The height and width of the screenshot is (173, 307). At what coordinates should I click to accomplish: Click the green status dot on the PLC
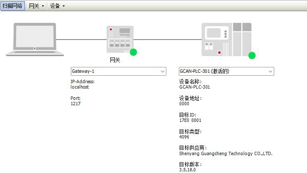[252, 55]
